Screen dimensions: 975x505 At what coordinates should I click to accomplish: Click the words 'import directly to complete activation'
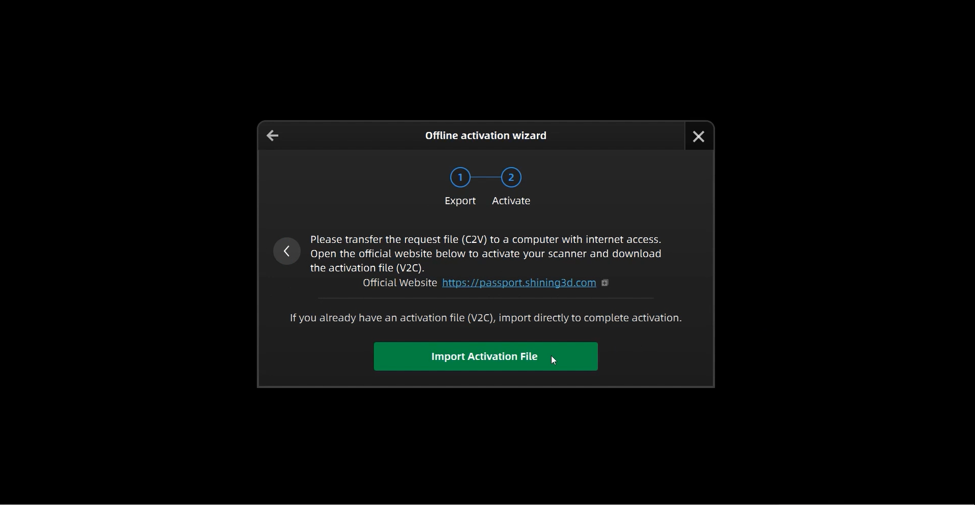590,318
